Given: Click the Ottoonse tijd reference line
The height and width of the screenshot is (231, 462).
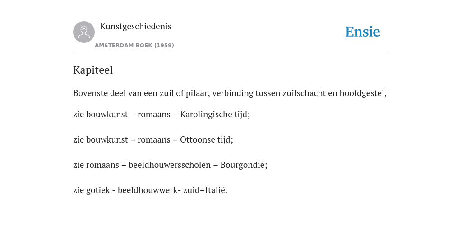Looking at the screenshot, I should (153, 140).
